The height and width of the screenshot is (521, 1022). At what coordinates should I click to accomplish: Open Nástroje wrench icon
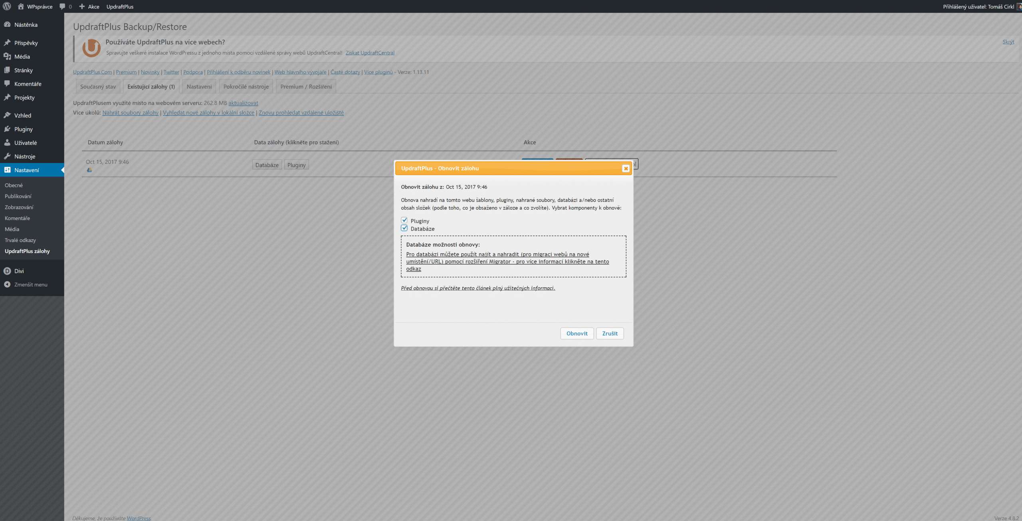[x=7, y=156]
